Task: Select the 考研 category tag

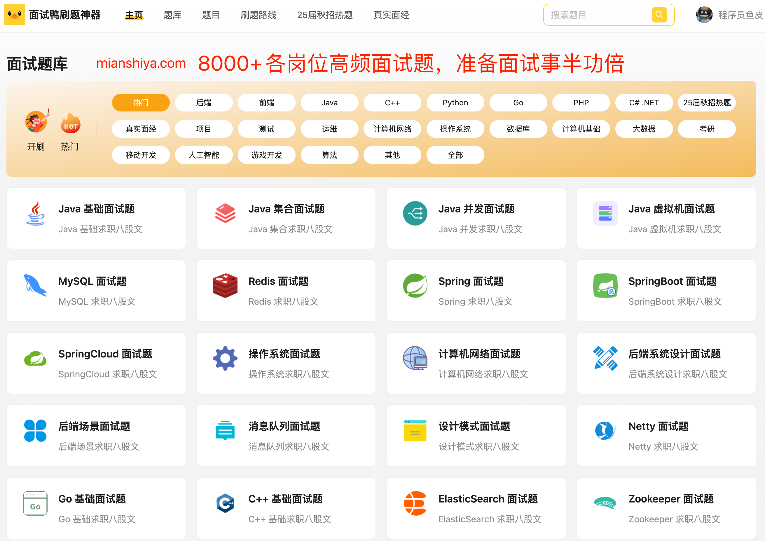Action: click(x=707, y=129)
